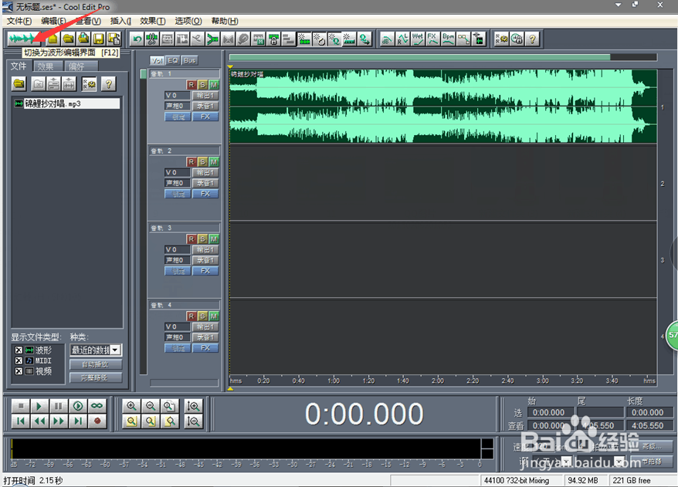
Task: Click the lock button on track 2
Action: [178, 194]
